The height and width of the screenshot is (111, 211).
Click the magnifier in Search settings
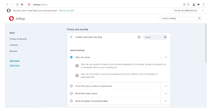coord(199,18)
